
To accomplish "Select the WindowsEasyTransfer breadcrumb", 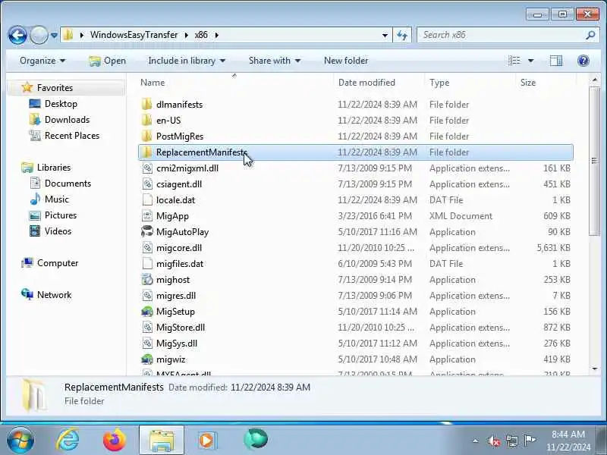I will click(134, 35).
